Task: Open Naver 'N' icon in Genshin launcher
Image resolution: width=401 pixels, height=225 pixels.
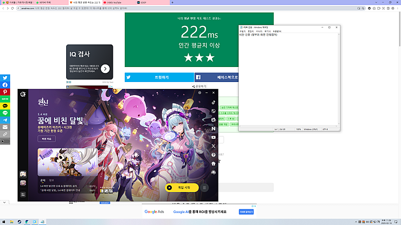Action: coord(214,129)
